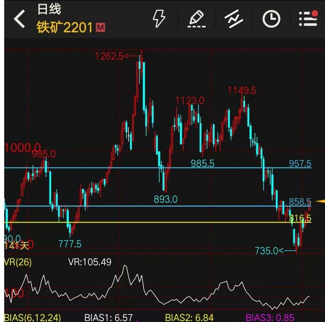Tap the 735.0 low price label
The image size is (325, 322).
tap(267, 250)
